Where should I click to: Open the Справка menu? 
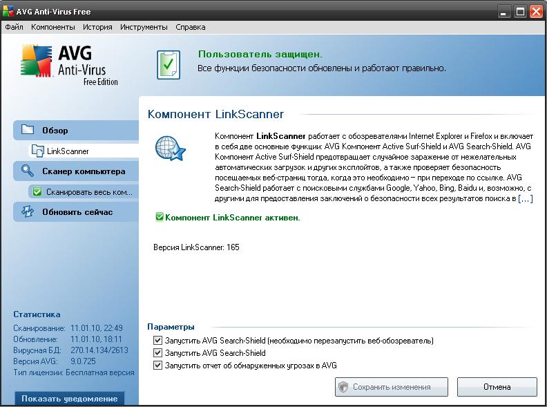[190, 27]
